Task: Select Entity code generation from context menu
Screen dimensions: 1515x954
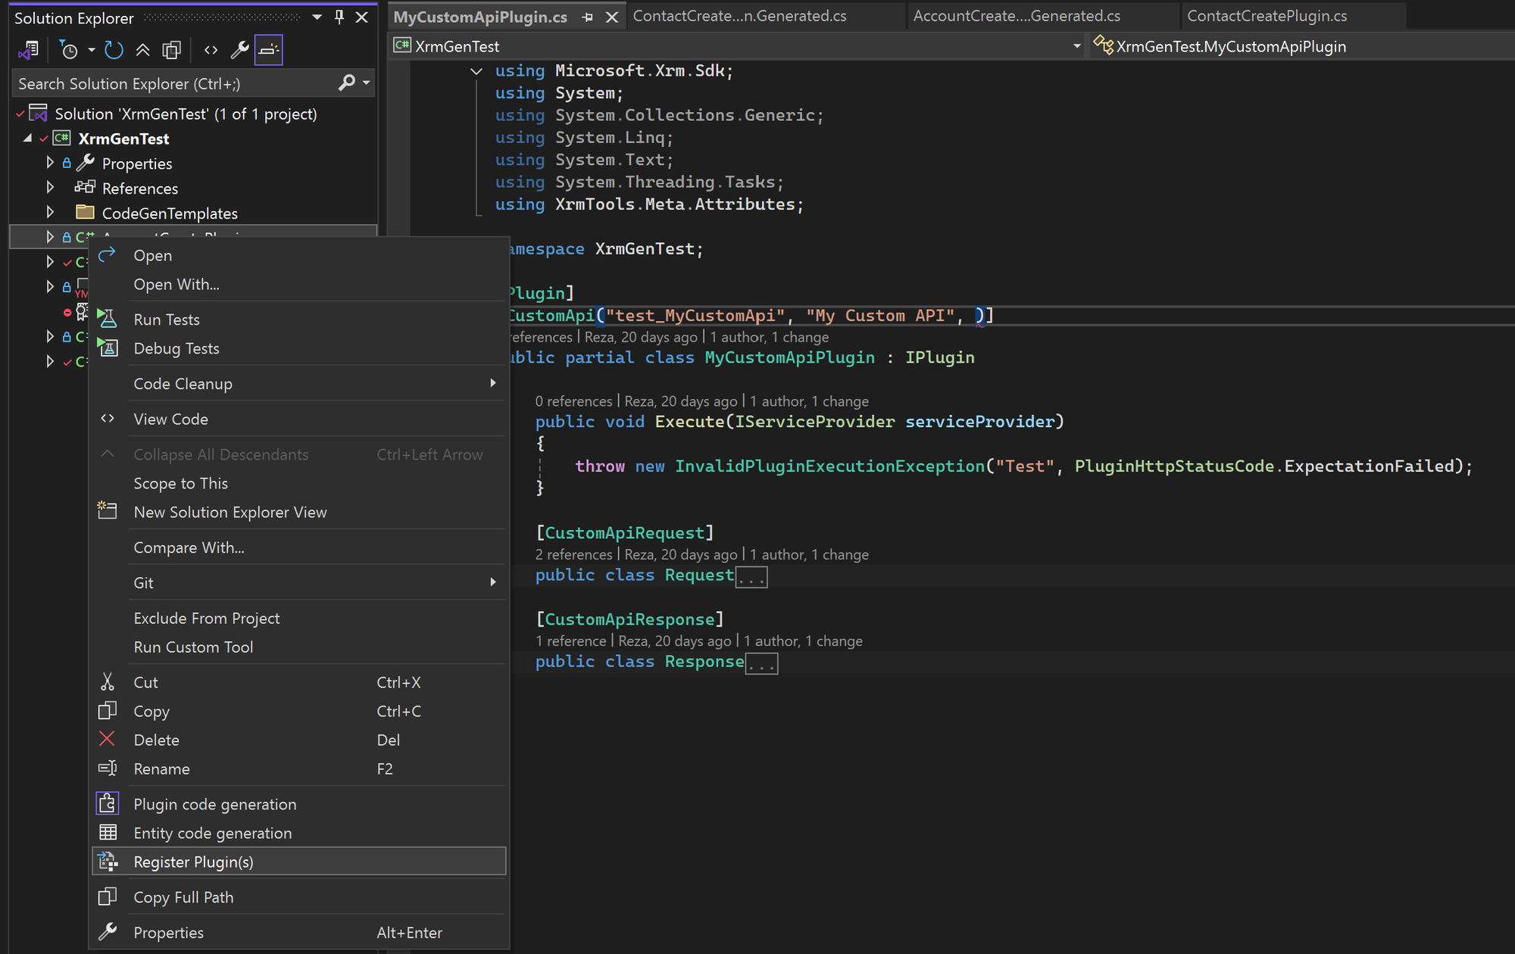Action: 212,833
